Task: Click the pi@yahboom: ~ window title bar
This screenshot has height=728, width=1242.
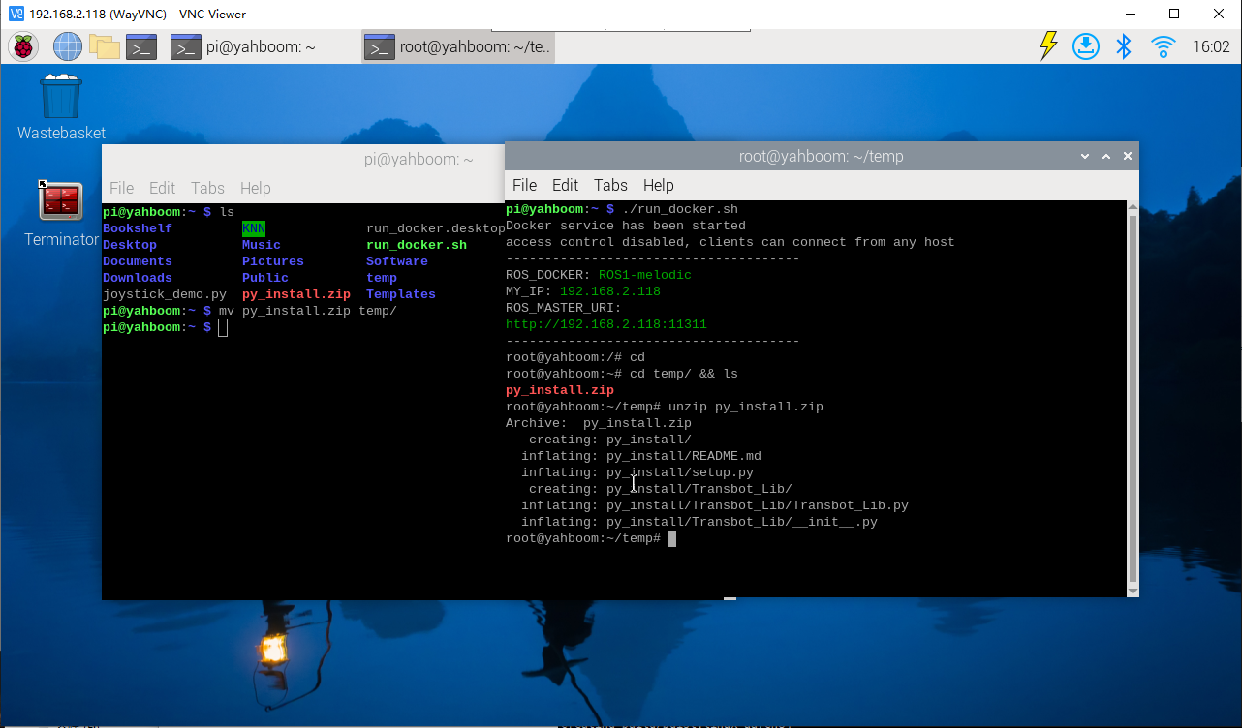Action: tap(303, 160)
